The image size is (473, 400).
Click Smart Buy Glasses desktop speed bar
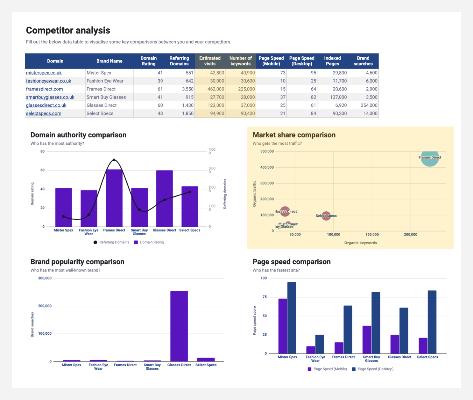coord(376,323)
